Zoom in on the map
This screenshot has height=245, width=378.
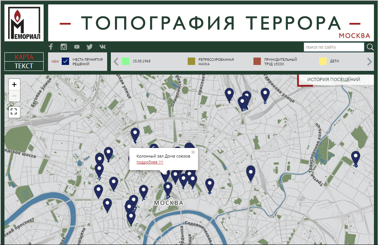(14, 84)
